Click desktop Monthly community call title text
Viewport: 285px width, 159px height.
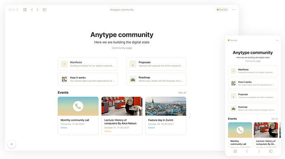[75, 120]
